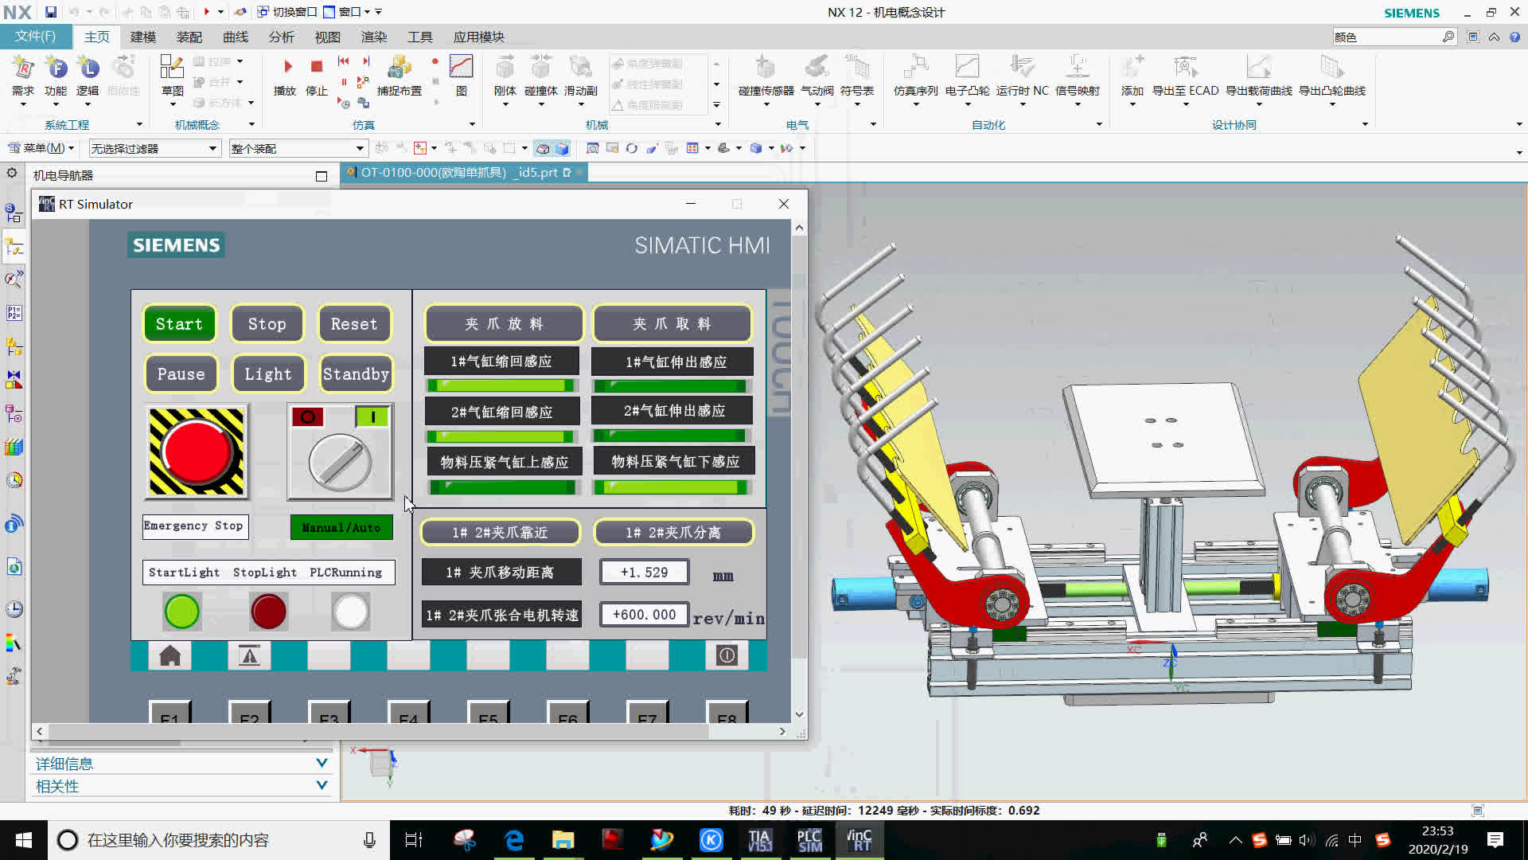Switch to the 装配 assembly ribbon tab
This screenshot has width=1528, height=860.
(189, 37)
